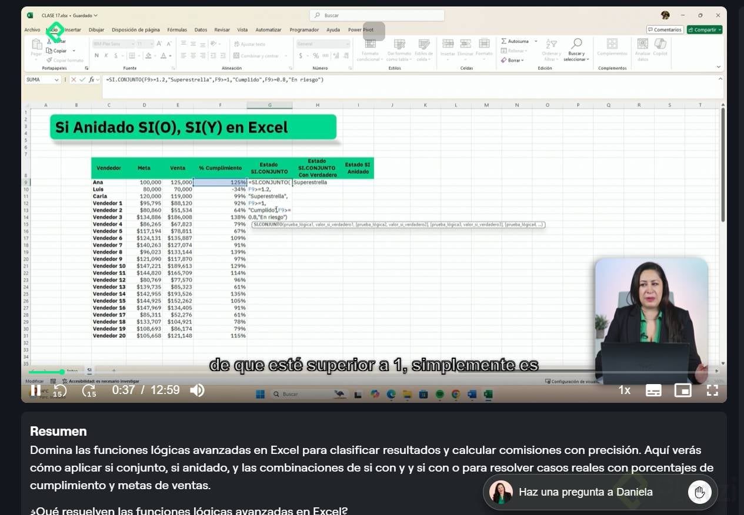744x515 pixels.
Task: Click the fill color bucket icon
Action: tap(148, 56)
